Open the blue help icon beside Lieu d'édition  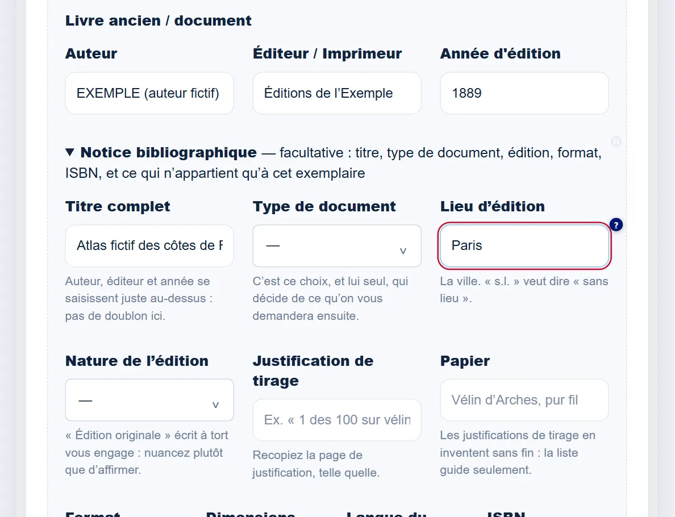click(x=616, y=225)
